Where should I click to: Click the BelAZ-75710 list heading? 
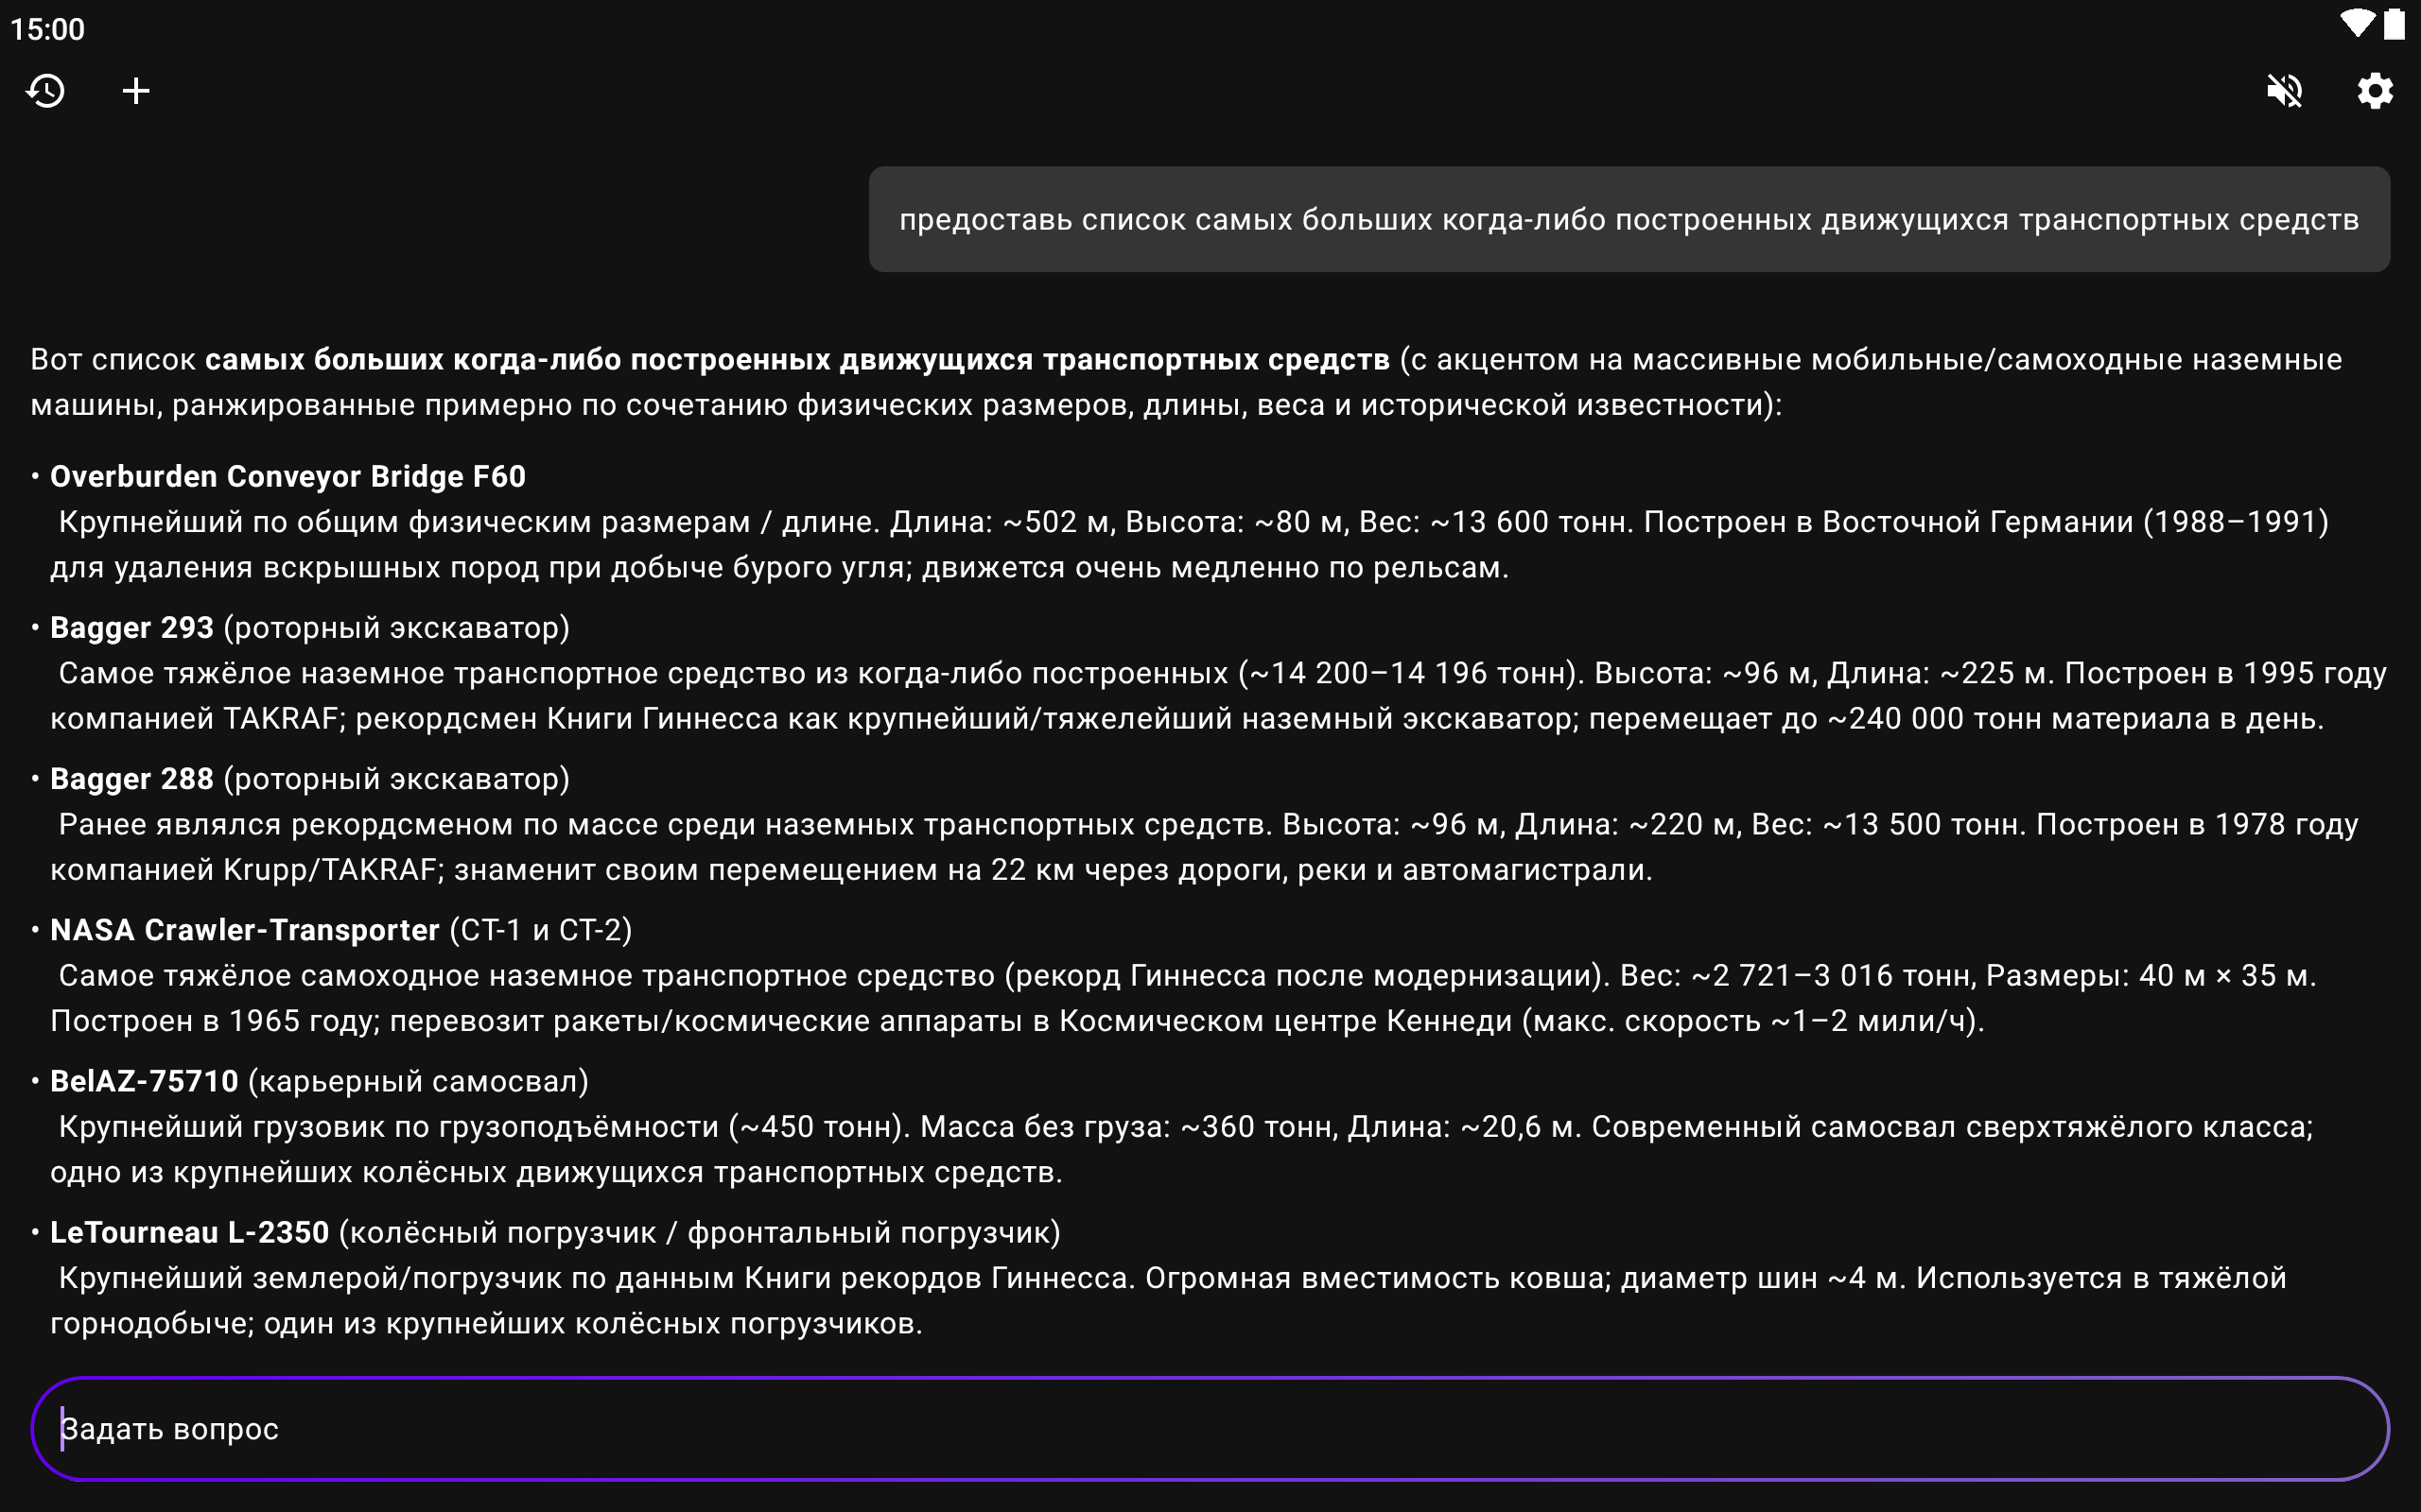[x=144, y=1081]
